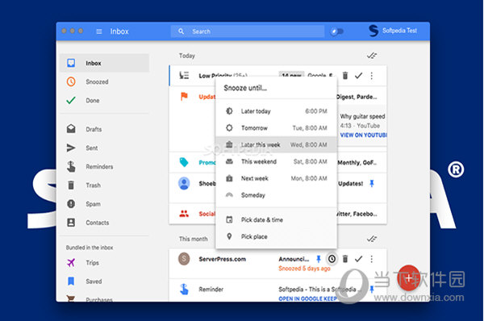Click the green Done checkmark icon
Image resolution: width=484 pixels, height=321 pixels.
[71, 100]
